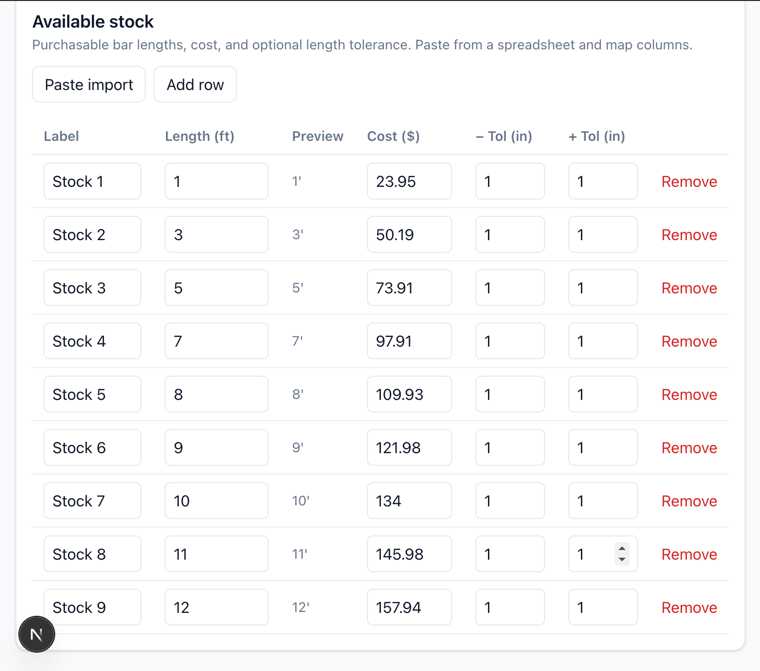Screen dimensions: 760x671
Task: Select the 145.98 cost field
Action: 410,554
